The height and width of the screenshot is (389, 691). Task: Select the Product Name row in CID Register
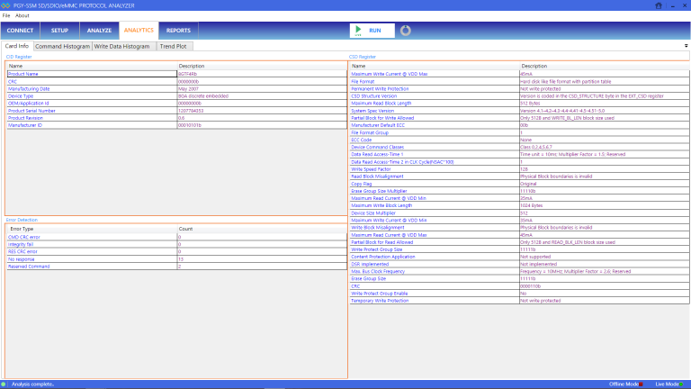pyautogui.click(x=176, y=74)
